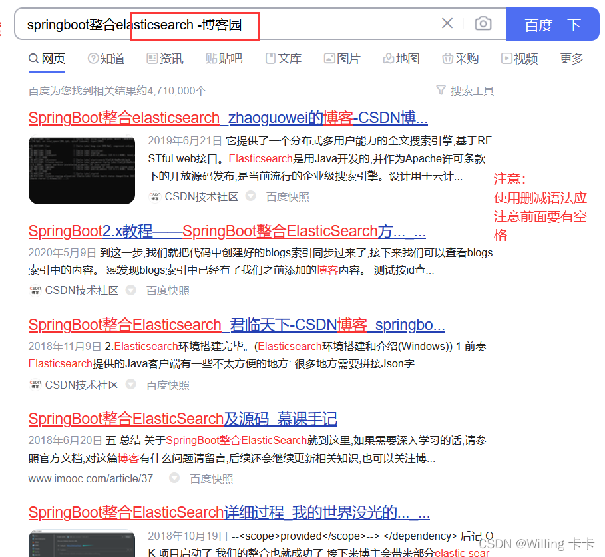Screen dimensions: 605x557
Task: Click the terminal thumbnail of first result
Action: pyautogui.click(x=82, y=169)
